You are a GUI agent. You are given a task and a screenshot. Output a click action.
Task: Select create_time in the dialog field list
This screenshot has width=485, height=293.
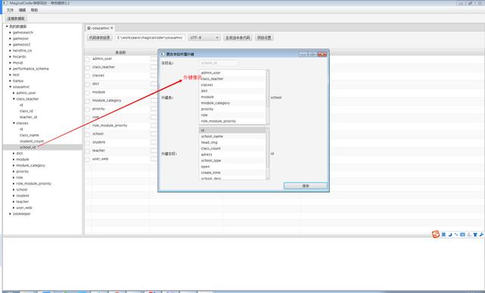(x=233, y=173)
